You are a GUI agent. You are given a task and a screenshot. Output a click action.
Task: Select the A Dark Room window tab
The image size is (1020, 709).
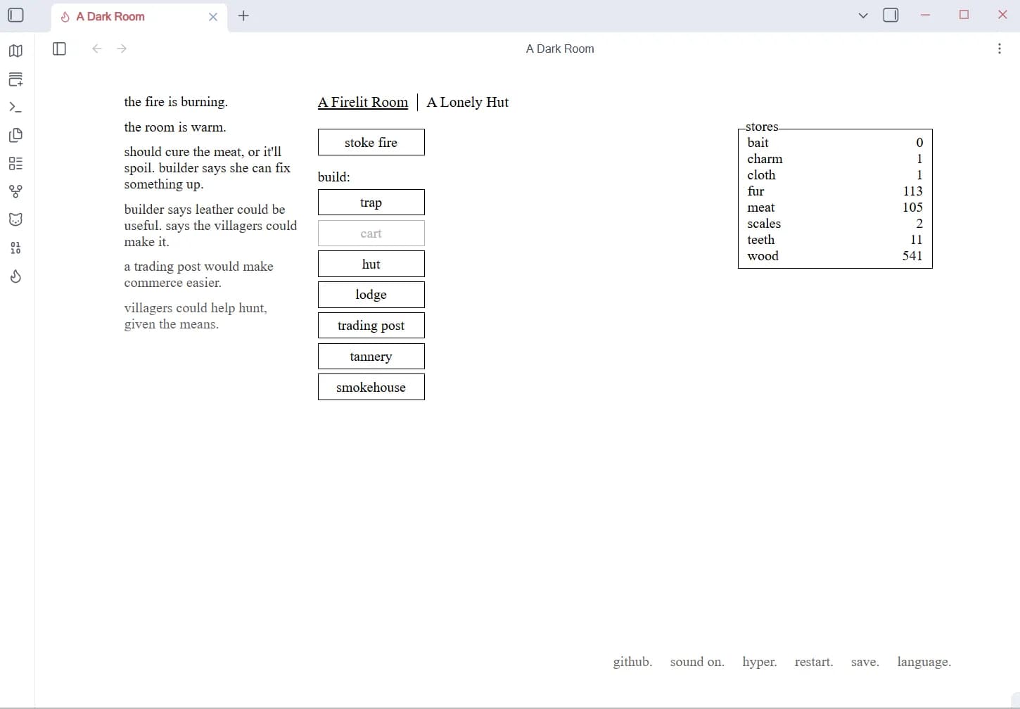139,16
